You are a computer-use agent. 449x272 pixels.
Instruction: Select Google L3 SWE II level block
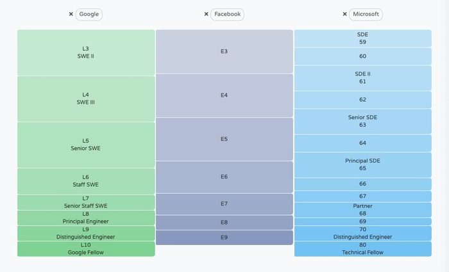pyautogui.click(x=86, y=52)
